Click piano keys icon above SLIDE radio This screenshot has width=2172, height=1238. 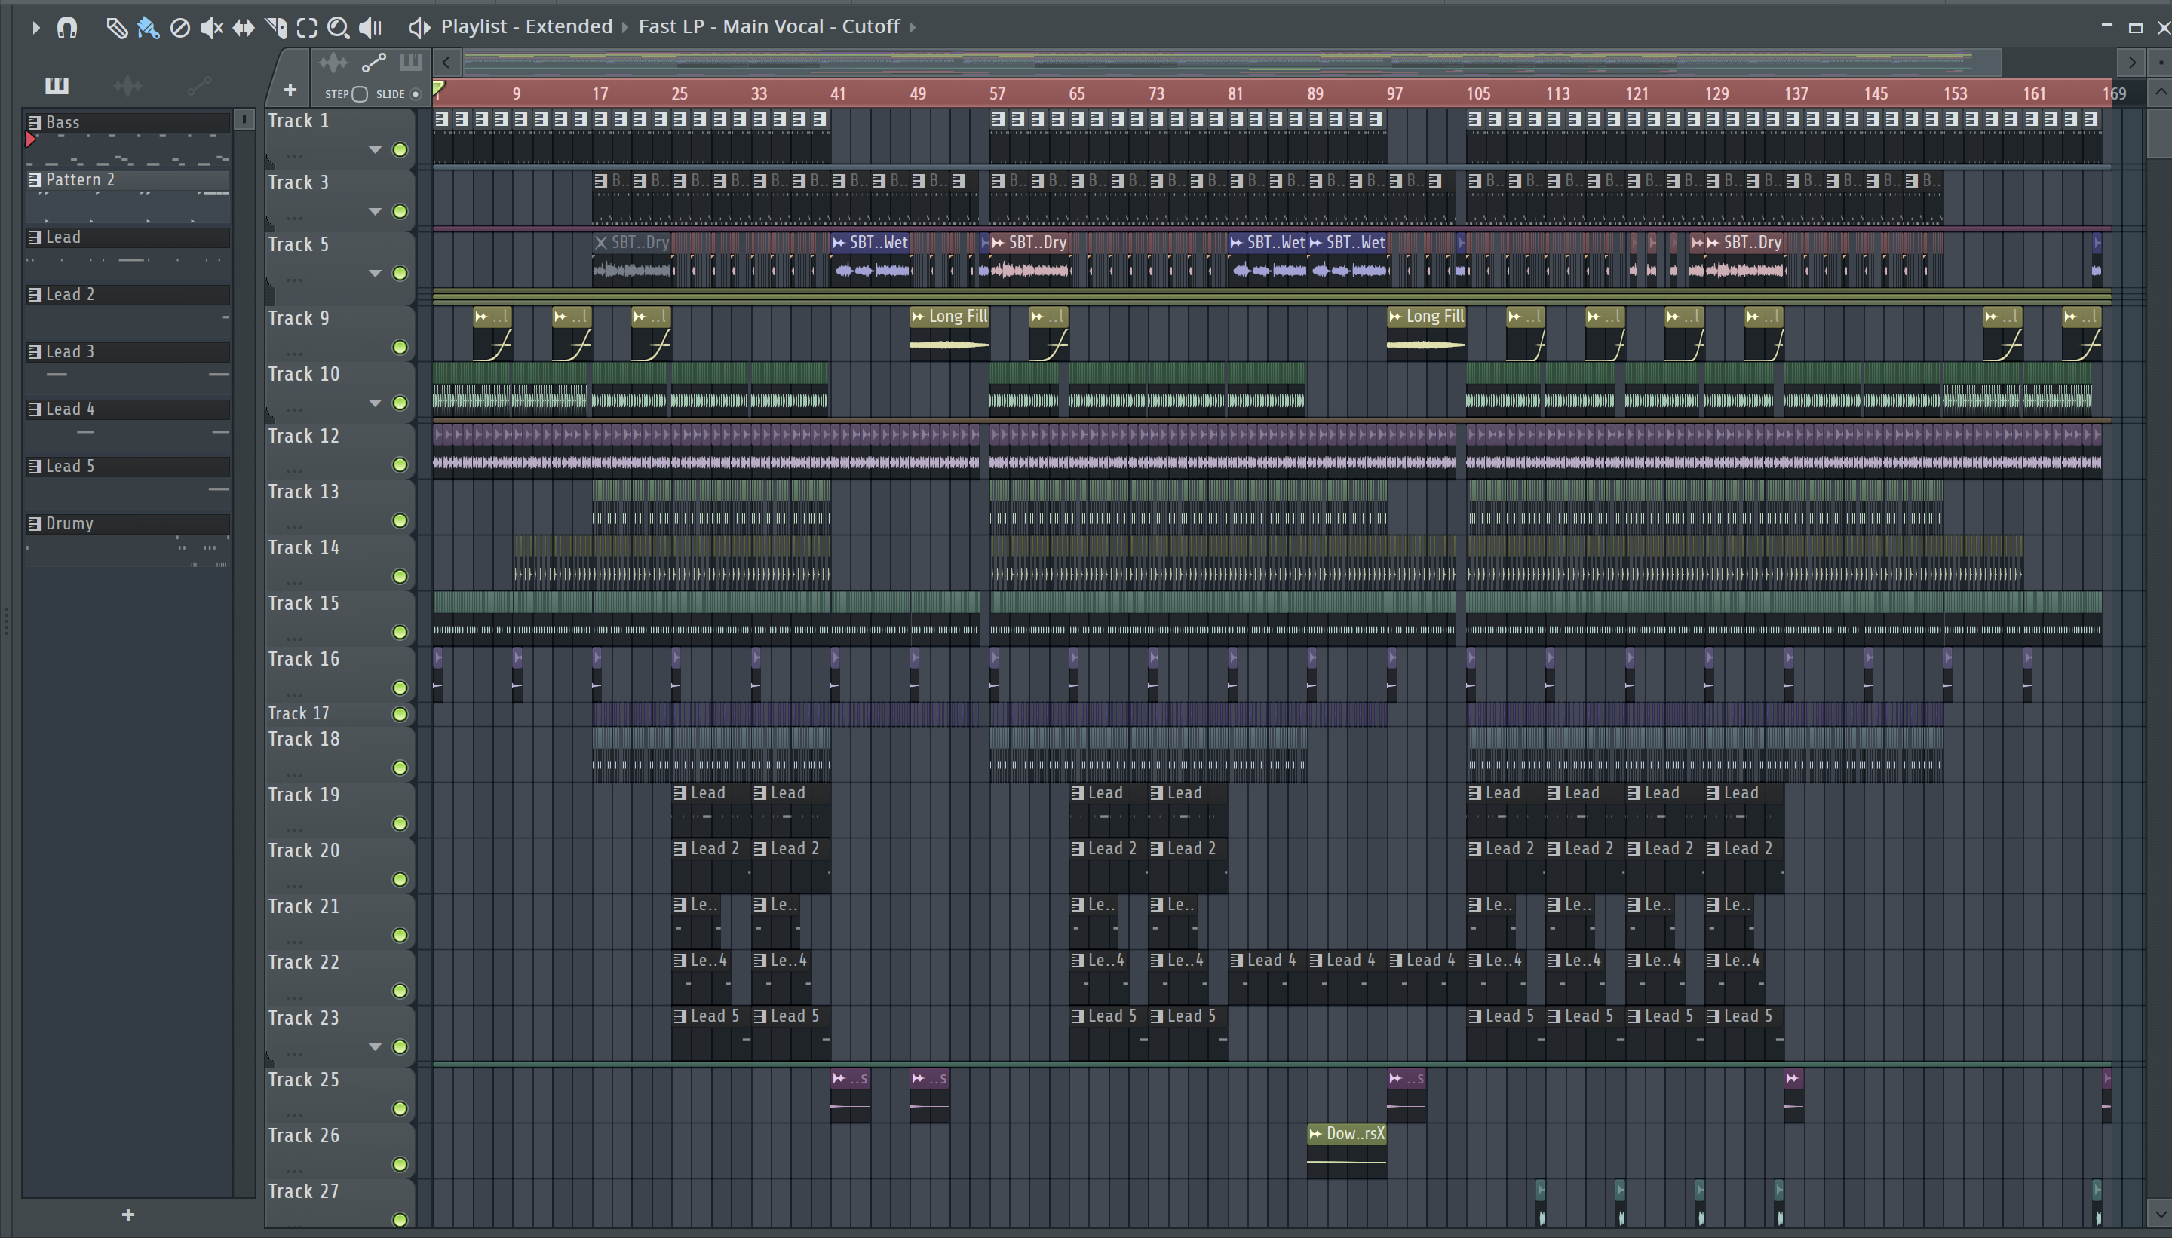(411, 62)
